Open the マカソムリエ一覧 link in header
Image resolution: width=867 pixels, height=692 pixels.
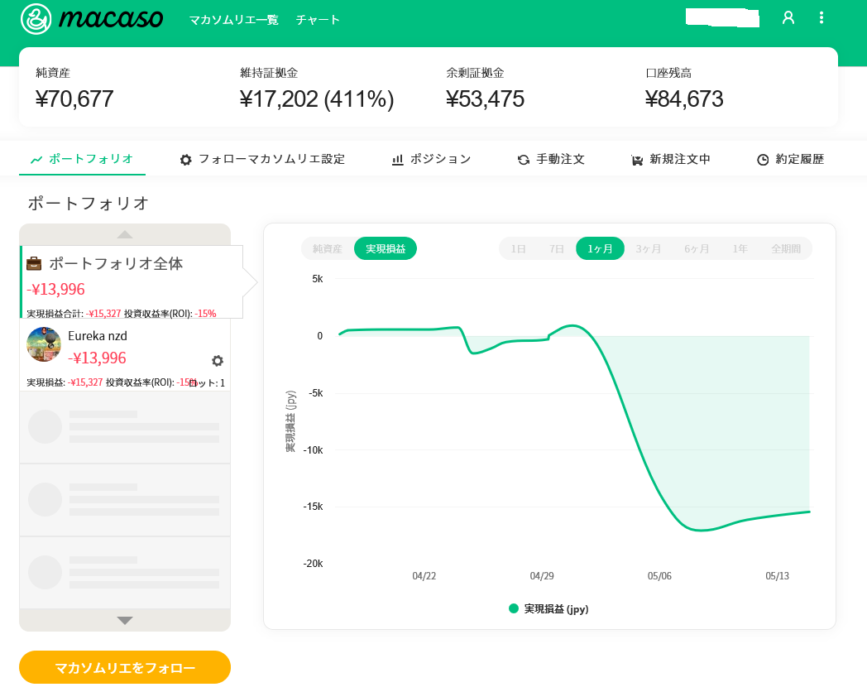tap(234, 20)
